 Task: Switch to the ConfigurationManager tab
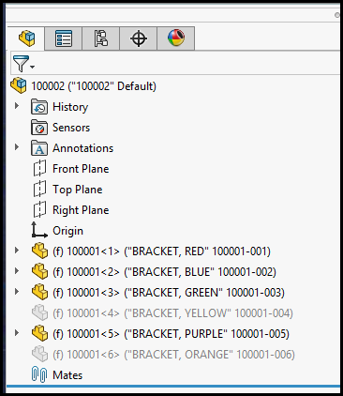point(101,38)
